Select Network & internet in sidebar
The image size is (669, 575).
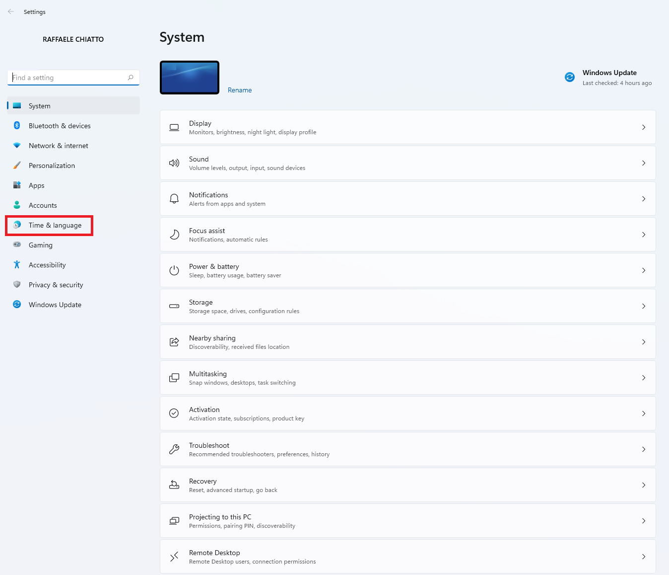[73, 146]
